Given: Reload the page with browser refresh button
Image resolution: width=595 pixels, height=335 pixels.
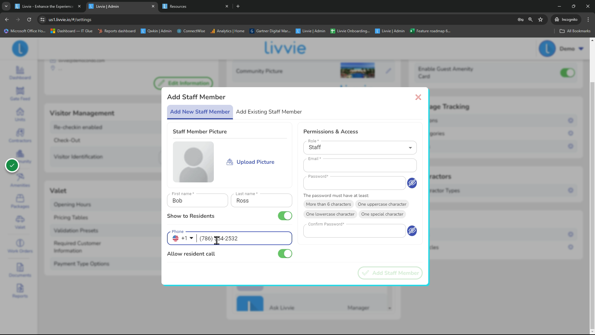Looking at the screenshot, I should pyautogui.click(x=29, y=20).
